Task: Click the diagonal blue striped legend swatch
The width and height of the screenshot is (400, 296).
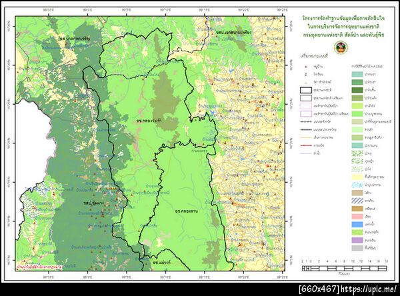Action: pos(357,201)
